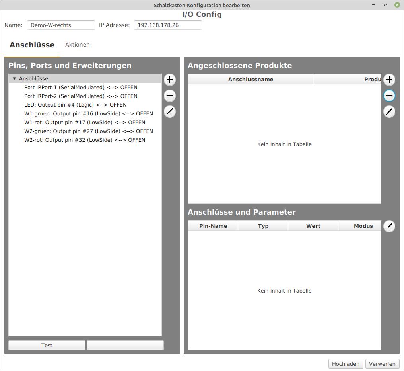The height and width of the screenshot is (371, 404).
Task: Click the highlighted minus icon in Angeschlossene Produkte
Action: point(389,96)
